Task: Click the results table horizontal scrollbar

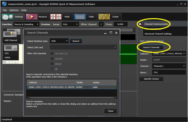Action: (x=72, y=98)
